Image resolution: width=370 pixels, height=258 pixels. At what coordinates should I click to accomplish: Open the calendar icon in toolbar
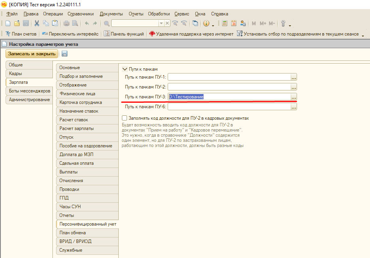point(234,23)
